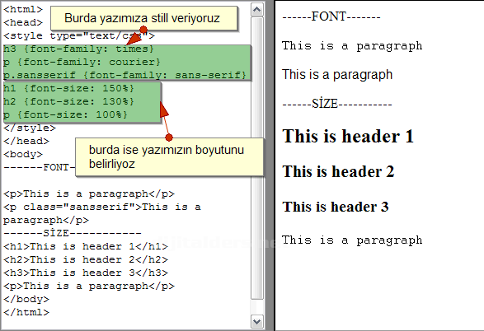Viewport: 484px width, 331px height.
Task: Click the code editor vertical scrollbar thumb
Action: 256,158
